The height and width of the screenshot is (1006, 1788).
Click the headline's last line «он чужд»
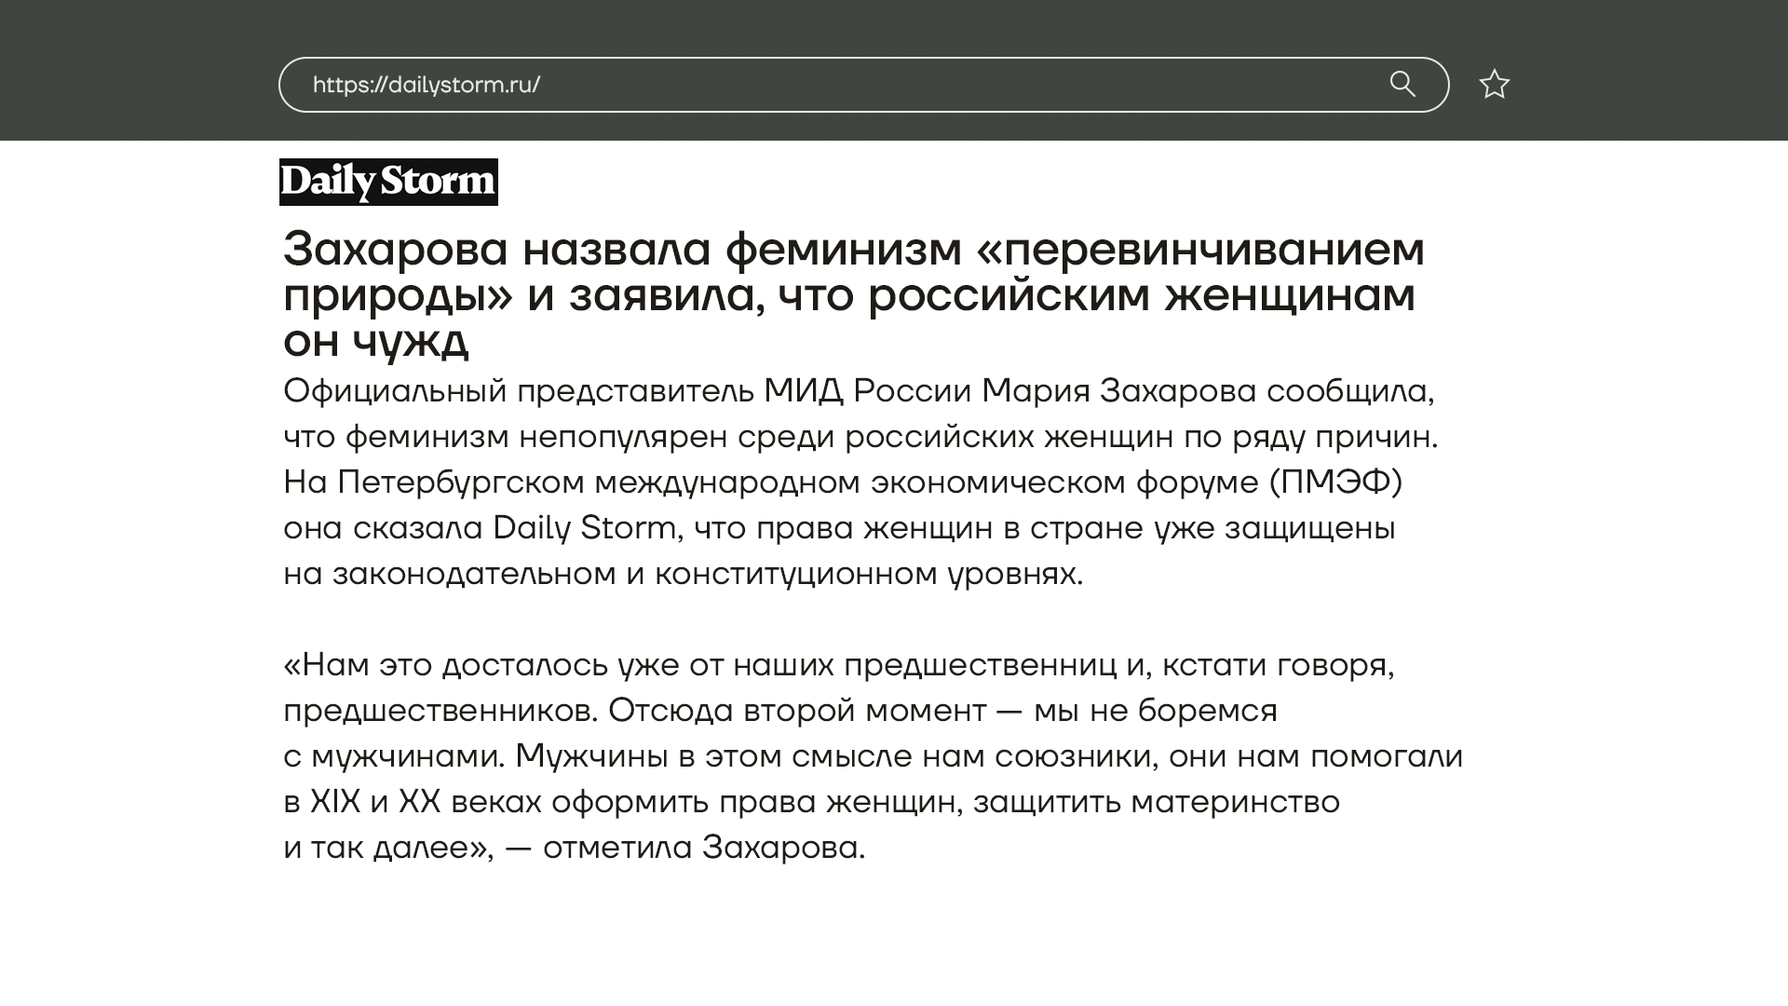pyautogui.click(x=375, y=341)
